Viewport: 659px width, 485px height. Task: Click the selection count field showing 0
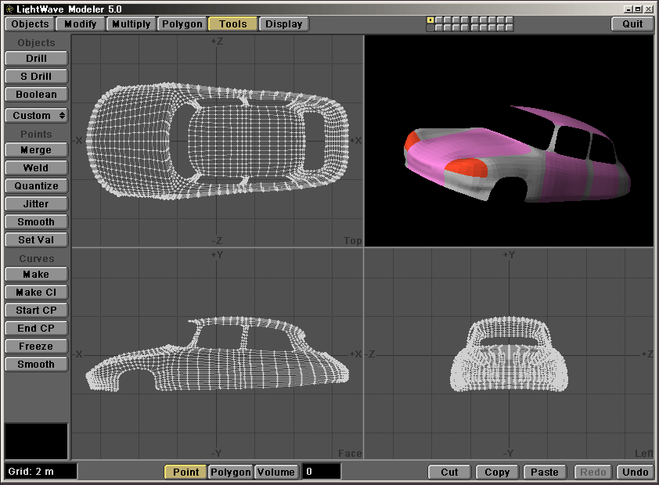tap(321, 472)
